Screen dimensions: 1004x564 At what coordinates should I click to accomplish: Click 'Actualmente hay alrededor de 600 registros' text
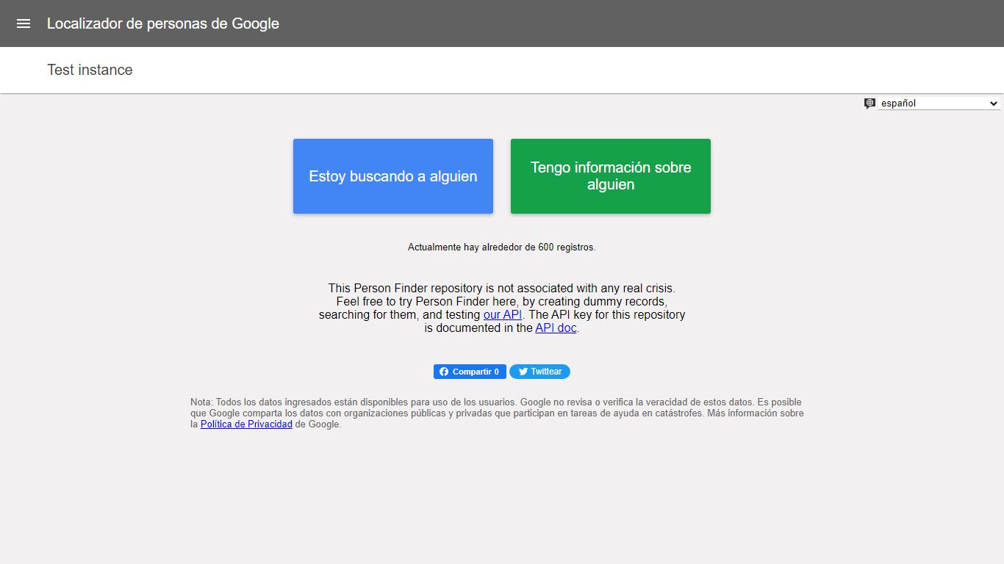[x=502, y=247]
